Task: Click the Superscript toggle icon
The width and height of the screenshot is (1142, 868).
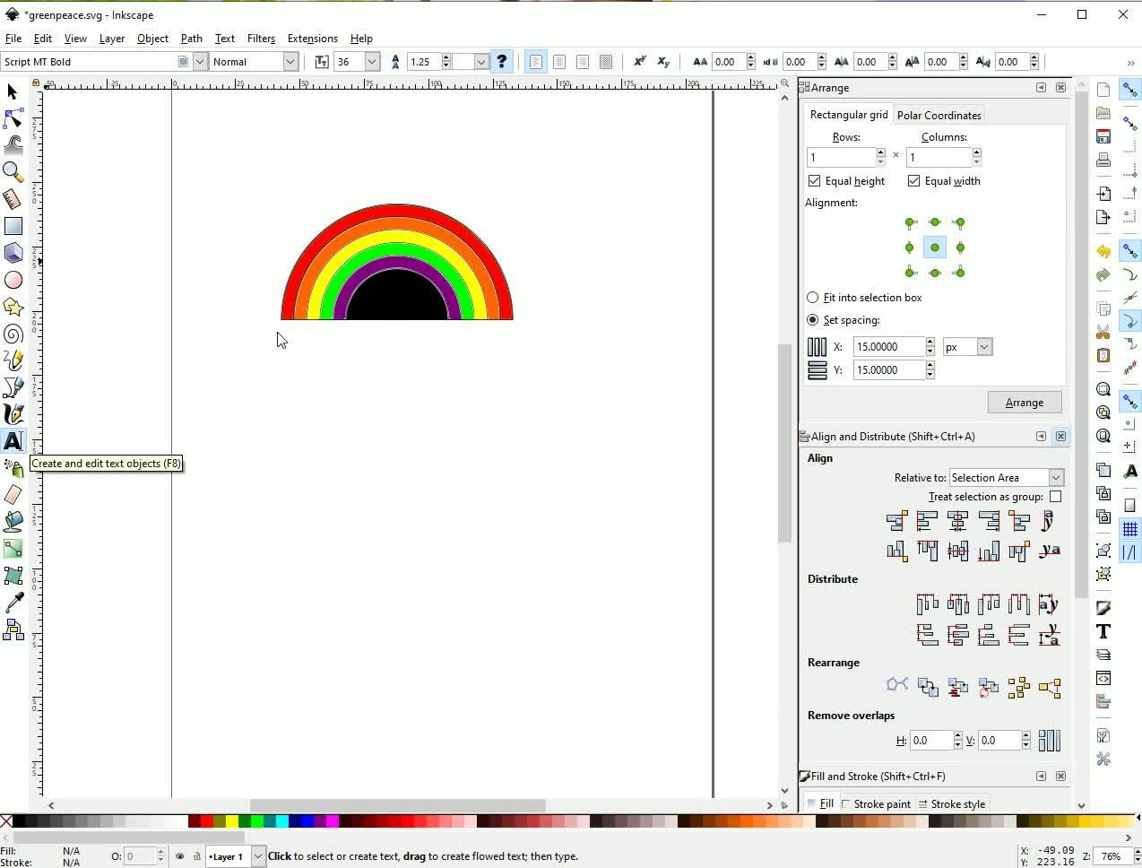Action: [639, 62]
